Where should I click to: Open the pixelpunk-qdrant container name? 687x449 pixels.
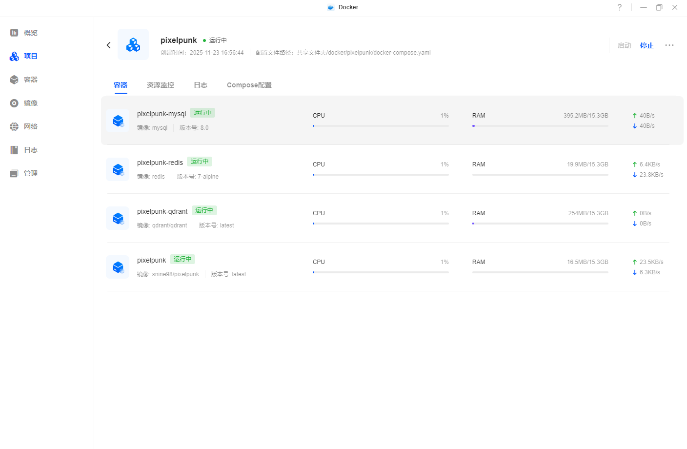(x=162, y=211)
